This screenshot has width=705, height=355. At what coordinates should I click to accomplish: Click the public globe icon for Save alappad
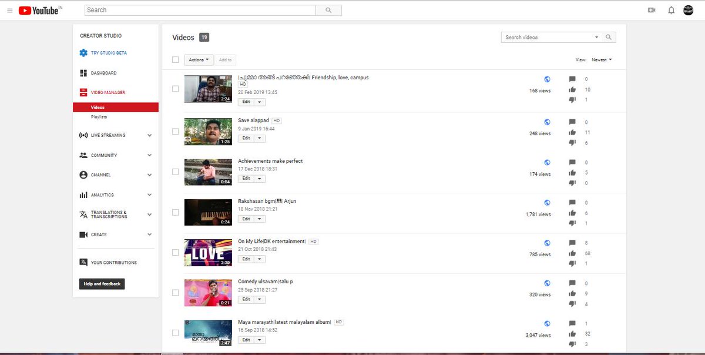pyautogui.click(x=547, y=122)
